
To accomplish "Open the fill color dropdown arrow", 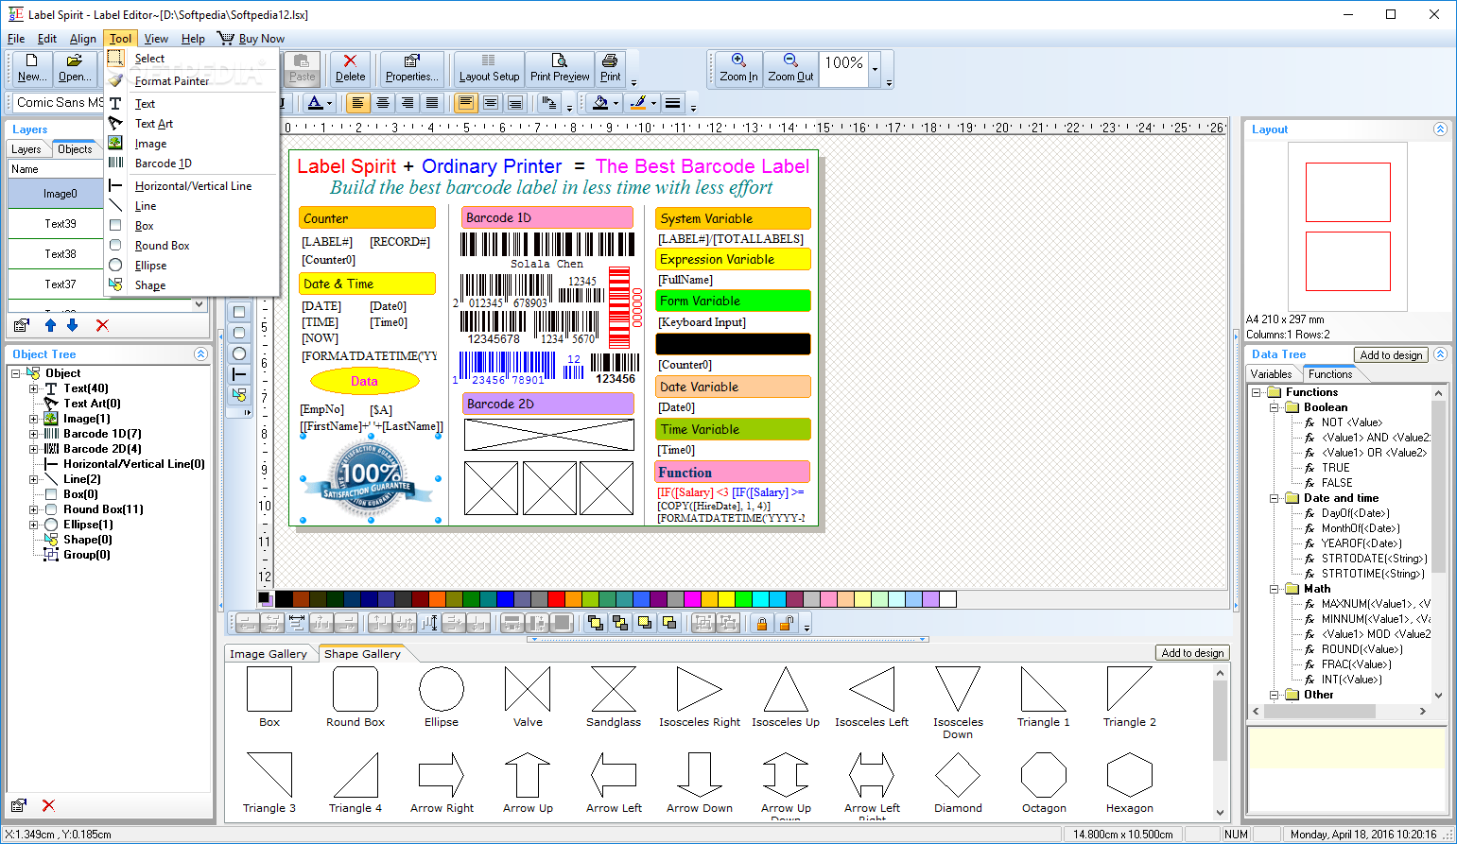I will pos(616,104).
